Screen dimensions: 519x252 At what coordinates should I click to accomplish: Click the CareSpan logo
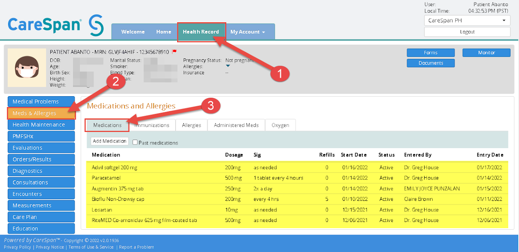pos(56,25)
